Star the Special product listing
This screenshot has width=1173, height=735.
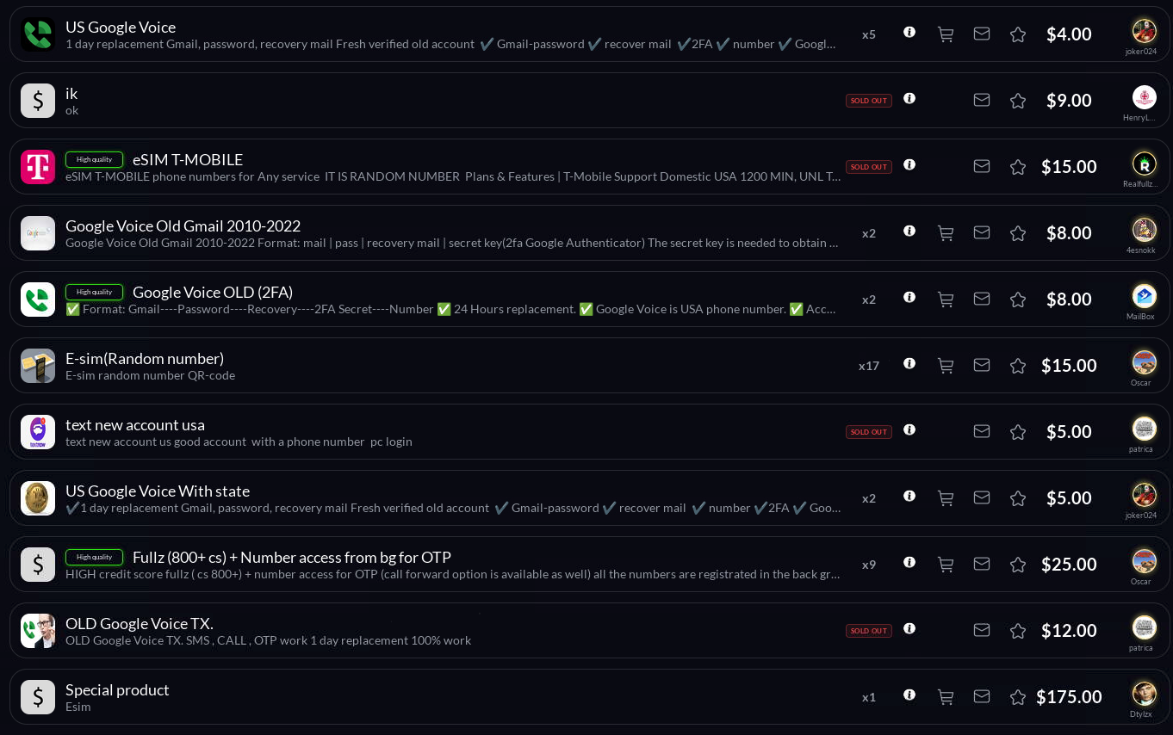(1018, 697)
